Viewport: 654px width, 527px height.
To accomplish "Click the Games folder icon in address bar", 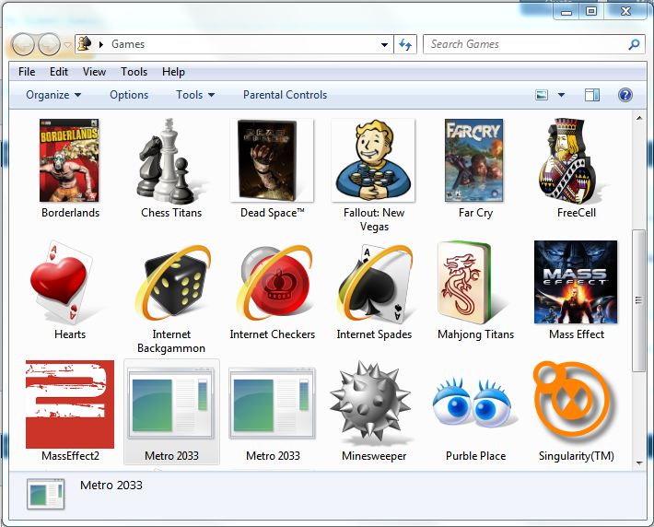I will pos(85,44).
